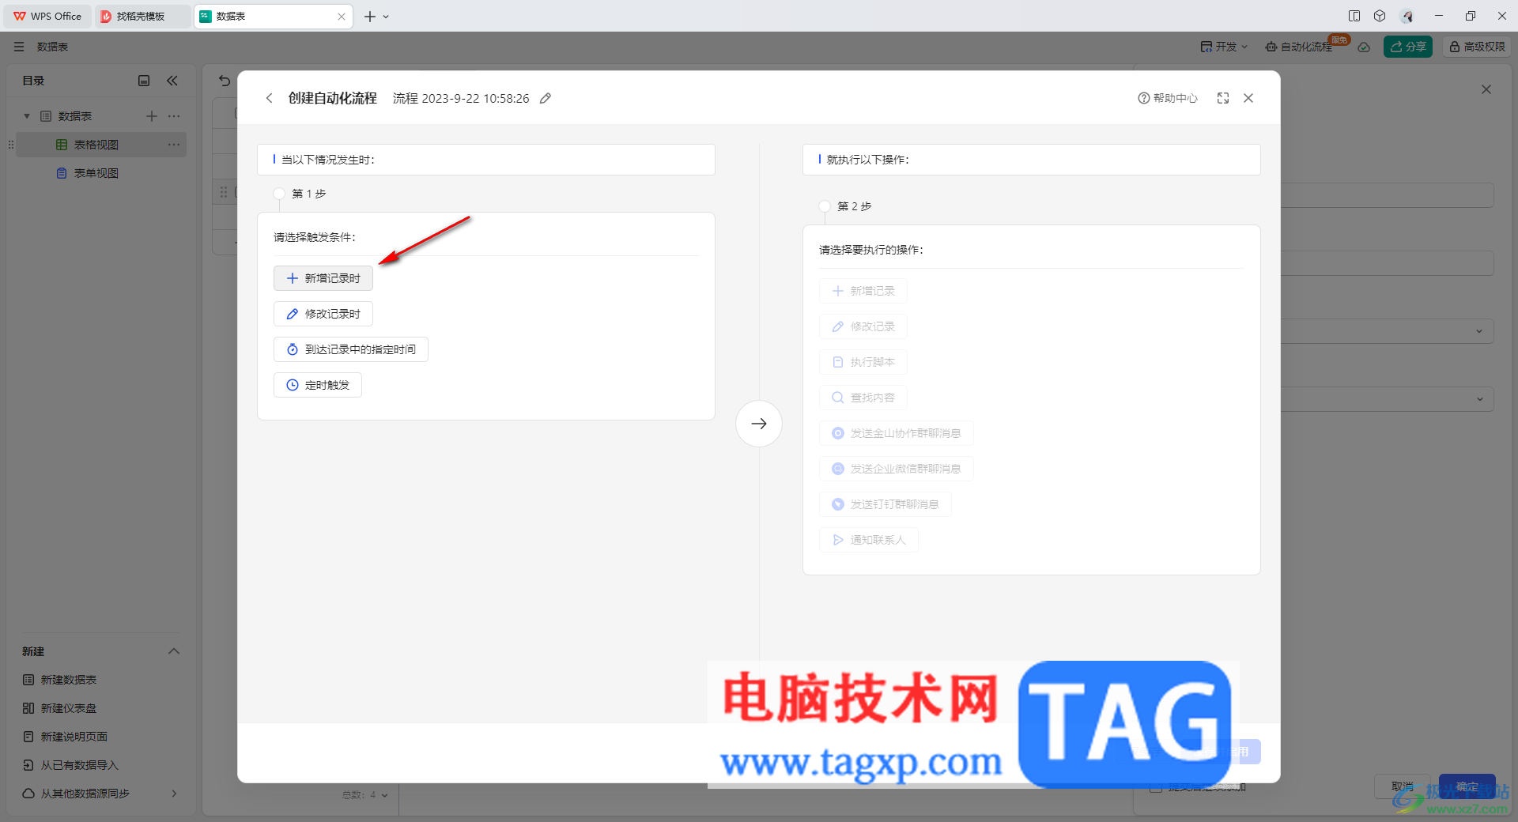Close the 数据表 document tab

(342, 17)
